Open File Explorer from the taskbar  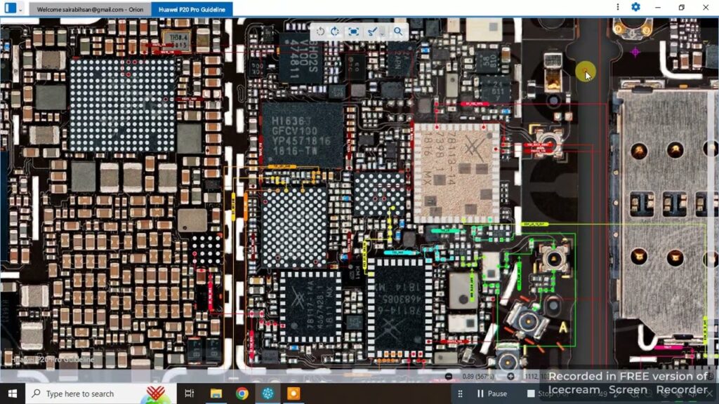tap(216, 393)
